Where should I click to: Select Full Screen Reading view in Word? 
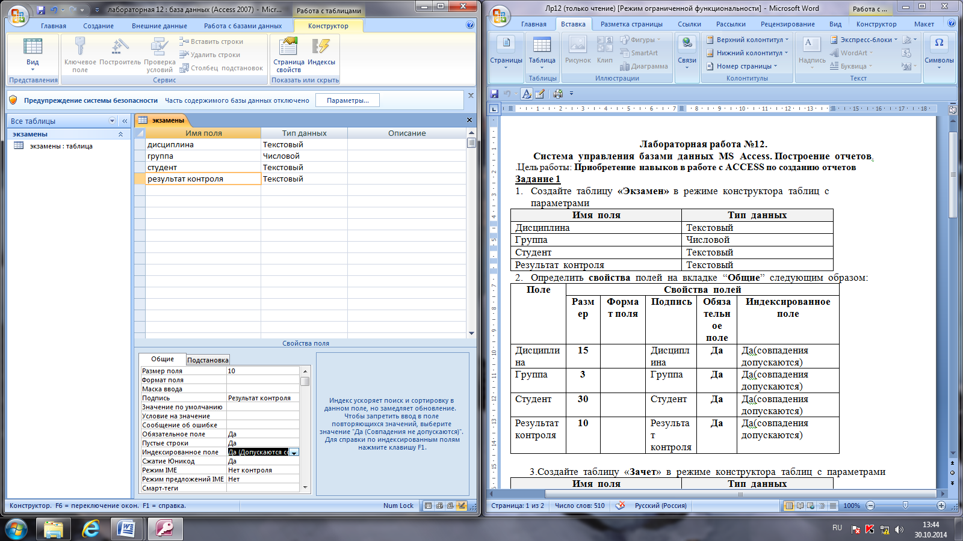[800, 506]
